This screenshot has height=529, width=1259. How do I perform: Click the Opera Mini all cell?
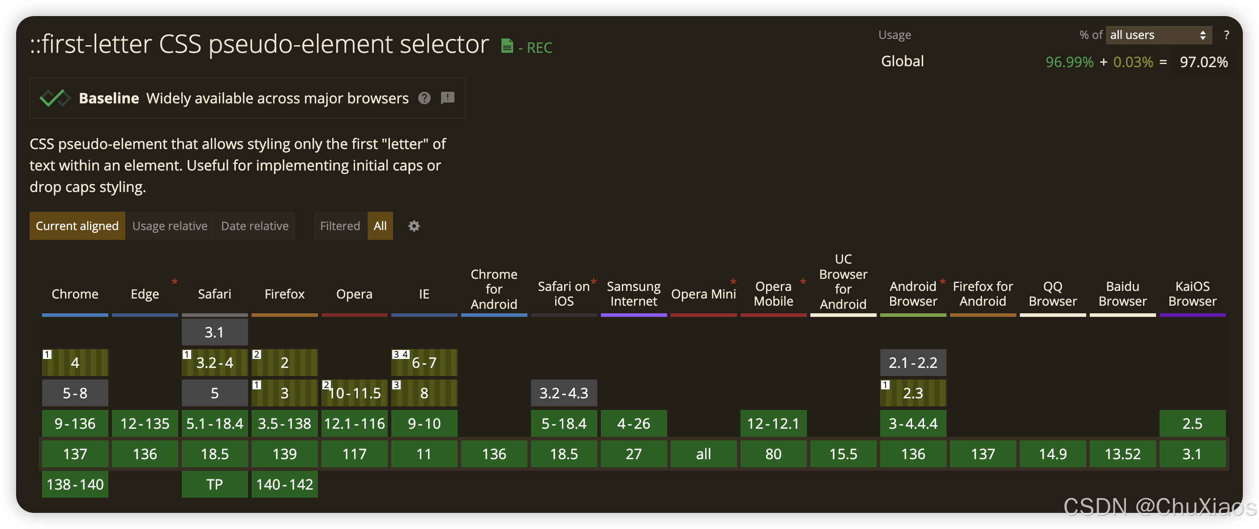click(703, 454)
